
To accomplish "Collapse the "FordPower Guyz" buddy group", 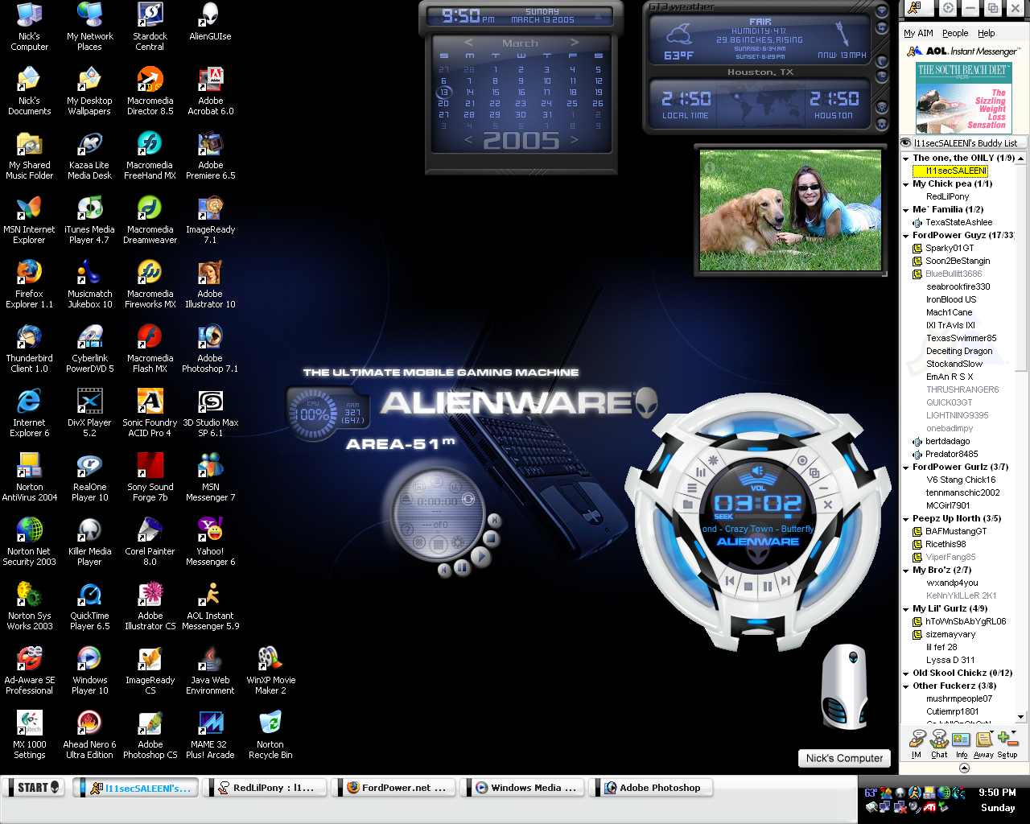I will click(x=906, y=236).
